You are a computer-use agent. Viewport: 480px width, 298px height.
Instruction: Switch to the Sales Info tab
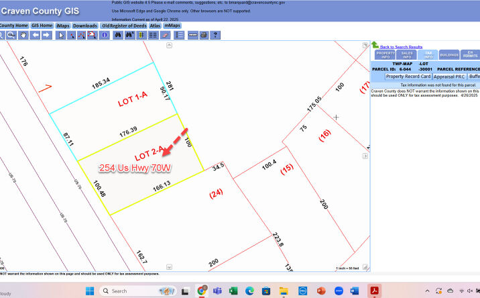(x=406, y=55)
